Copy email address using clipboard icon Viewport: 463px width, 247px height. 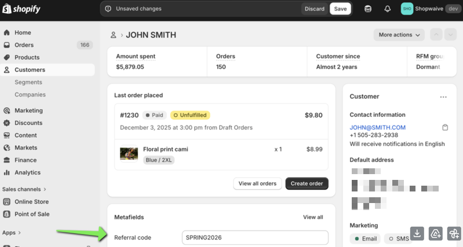point(445,127)
